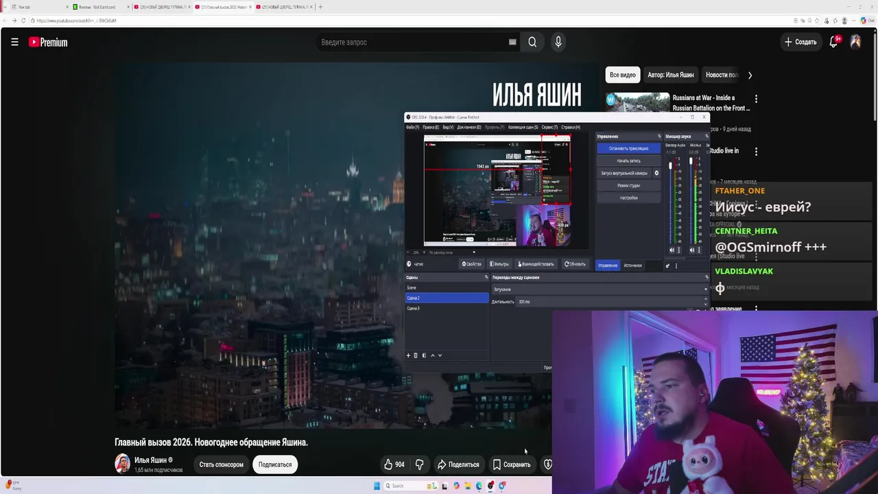878x494 pixels.
Task: Select Автор: Илья Яшин chip
Action: click(671, 75)
